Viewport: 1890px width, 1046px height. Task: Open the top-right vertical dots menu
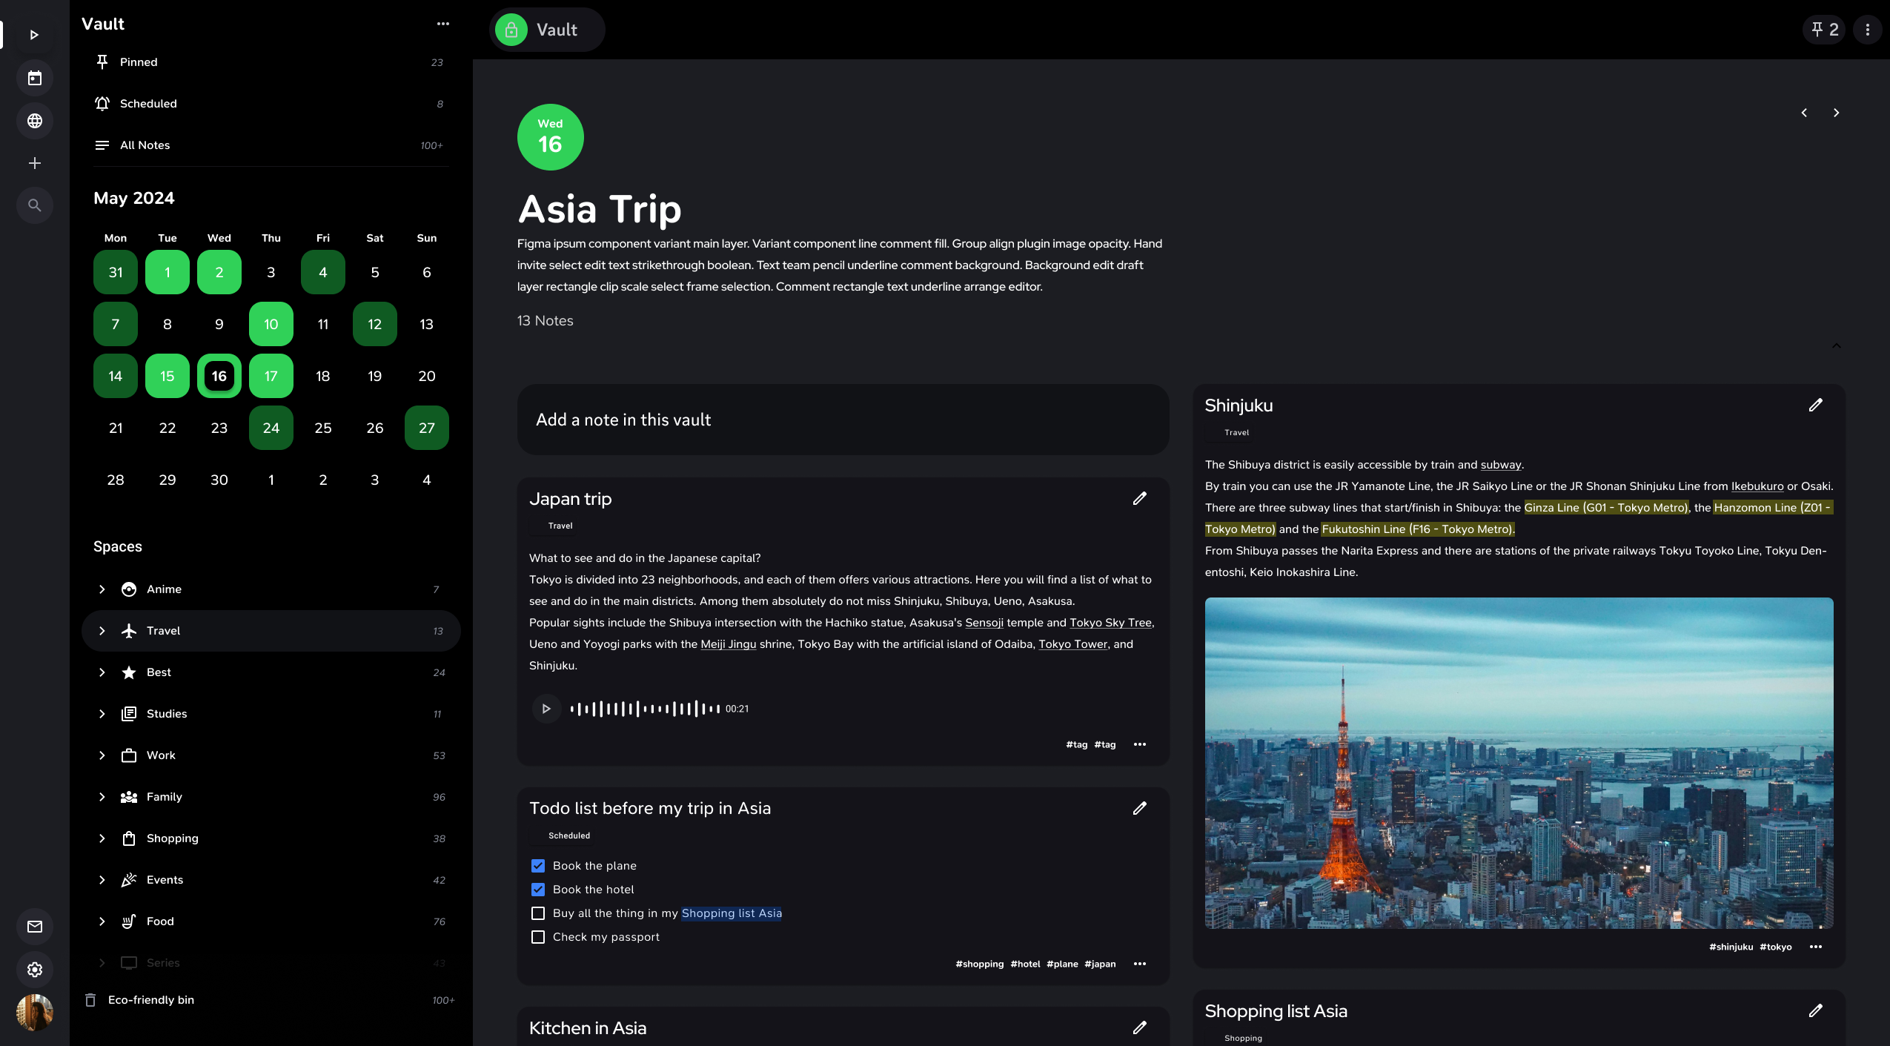[x=1868, y=30]
